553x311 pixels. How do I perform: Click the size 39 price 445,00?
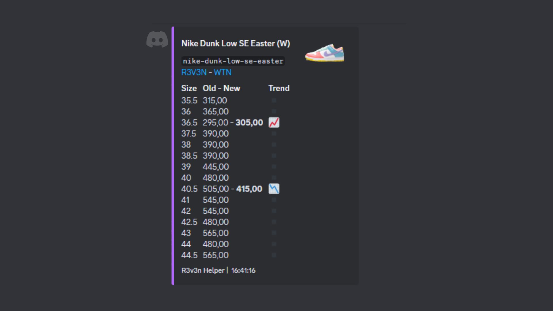pyautogui.click(x=216, y=167)
